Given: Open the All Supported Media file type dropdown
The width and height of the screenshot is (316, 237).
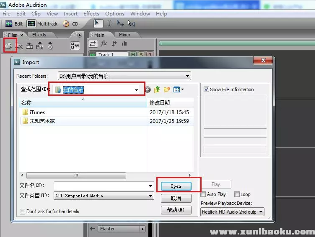Looking at the screenshot, I should (150, 196).
